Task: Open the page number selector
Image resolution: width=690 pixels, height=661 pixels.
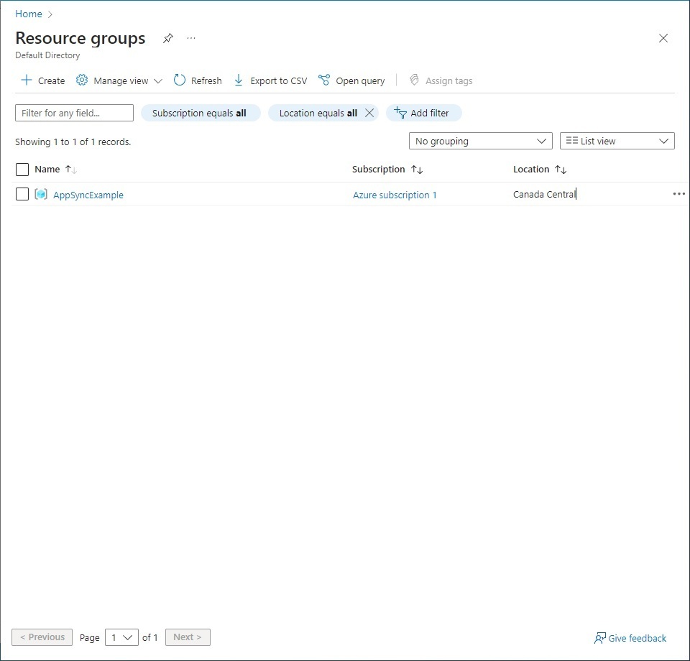Action: (x=121, y=637)
